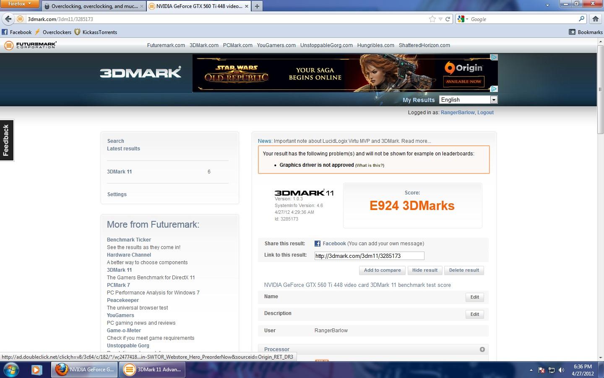Open RangerBarlow profile link

click(x=458, y=113)
